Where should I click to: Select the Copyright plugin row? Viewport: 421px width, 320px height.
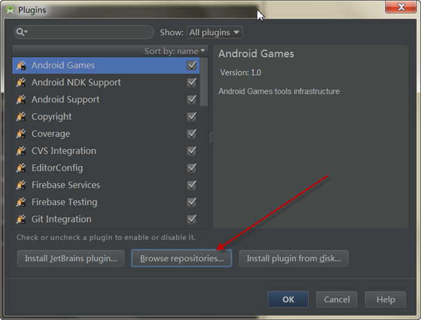[x=106, y=117]
